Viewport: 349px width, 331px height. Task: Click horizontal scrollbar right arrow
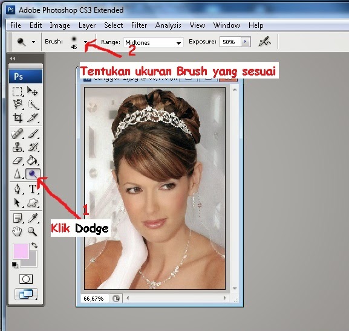[224, 298]
